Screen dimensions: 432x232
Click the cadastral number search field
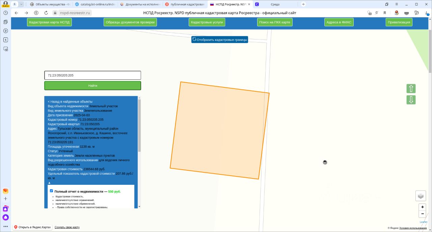pyautogui.click(x=92, y=75)
